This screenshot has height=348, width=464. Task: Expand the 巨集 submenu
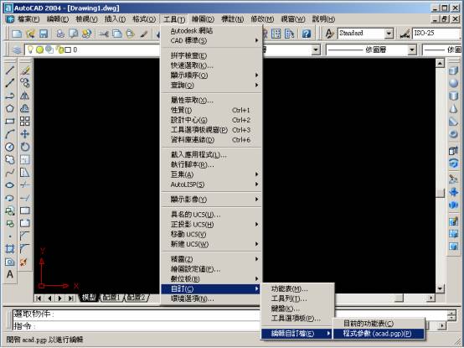coord(211,174)
